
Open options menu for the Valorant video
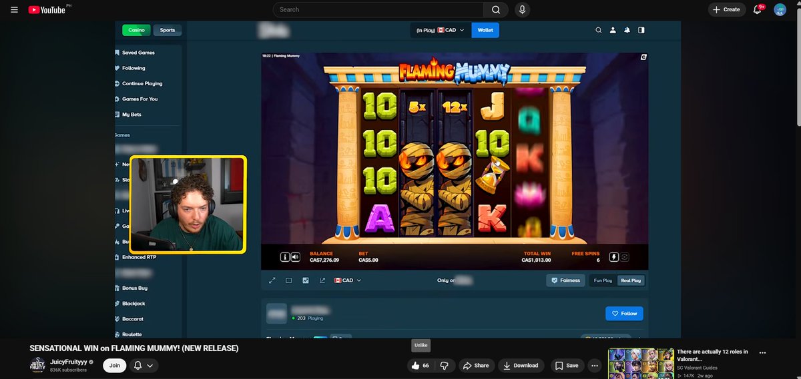(x=762, y=353)
